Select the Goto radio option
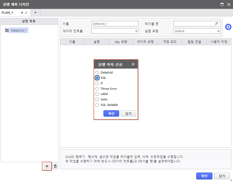This screenshot has width=233, height=182. pyautogui.click(x=97, y=99)
